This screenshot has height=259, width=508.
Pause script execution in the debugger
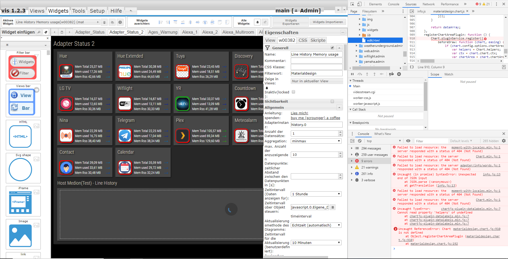tap(352, 74)
